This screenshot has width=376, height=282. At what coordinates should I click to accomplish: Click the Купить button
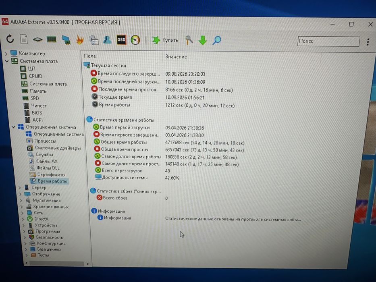[165, 40]
